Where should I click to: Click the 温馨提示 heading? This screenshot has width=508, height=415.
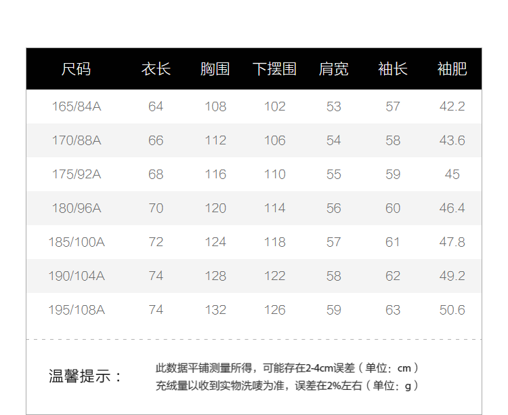click(x=86, y=376)
